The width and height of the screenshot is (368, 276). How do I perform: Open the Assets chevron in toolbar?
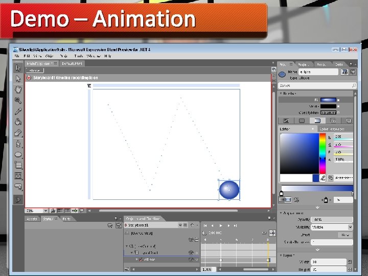pyautogui.click(x=18, y=200)
